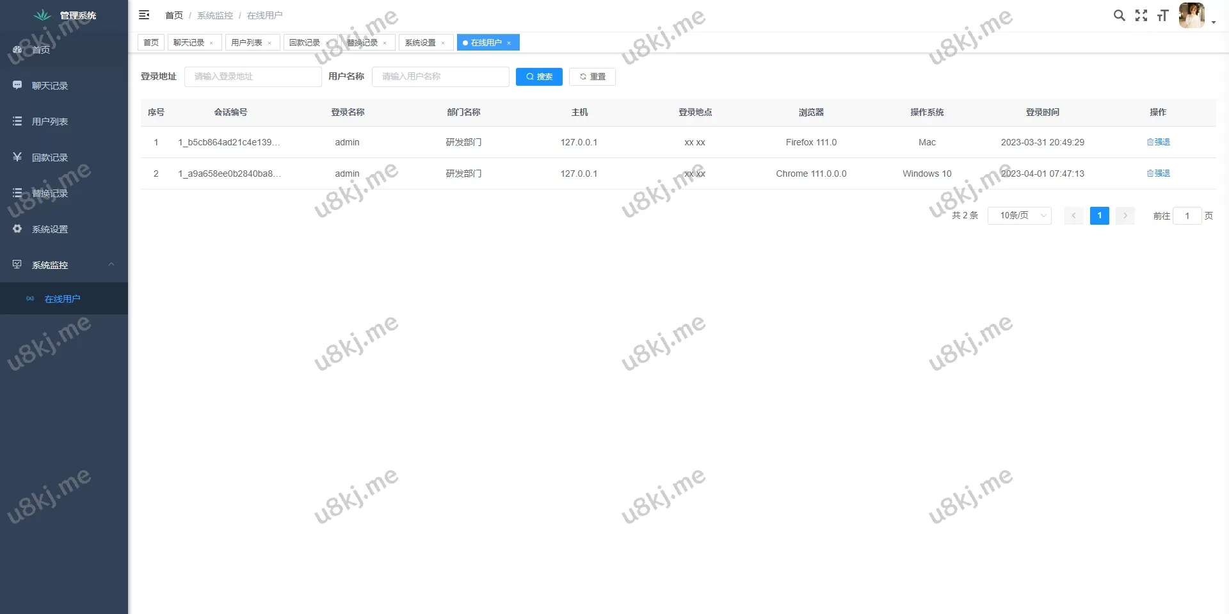Close the 聊天记录 tab
The height and width of the screenshot is (614, 1229).
(211, 44)
